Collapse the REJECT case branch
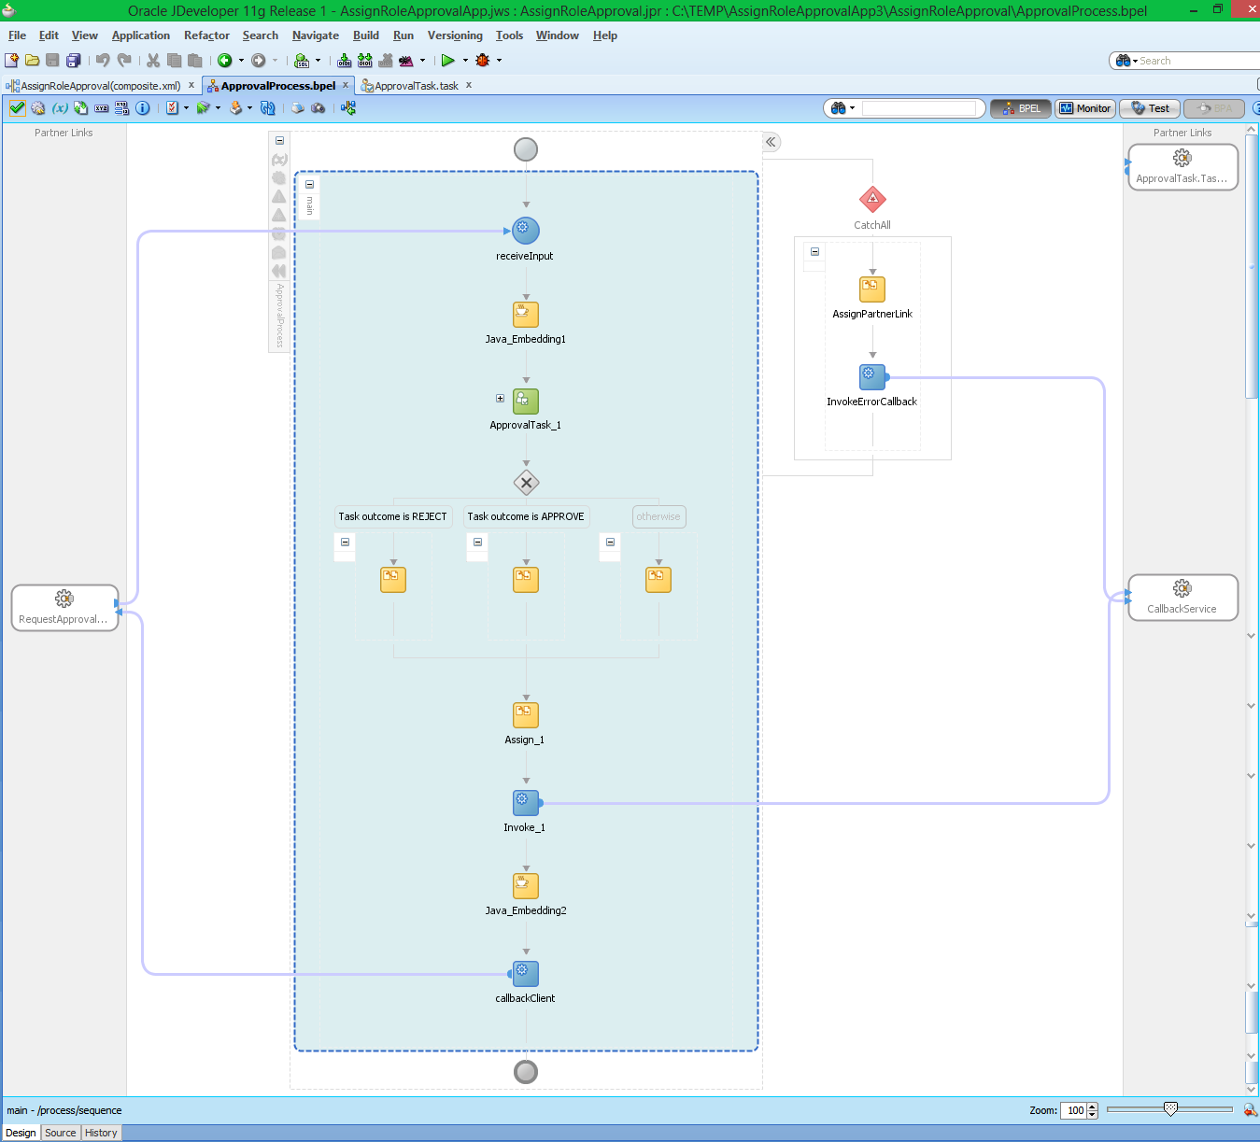The width and height of the screenshot is (1260, 1142). (345, 542)
